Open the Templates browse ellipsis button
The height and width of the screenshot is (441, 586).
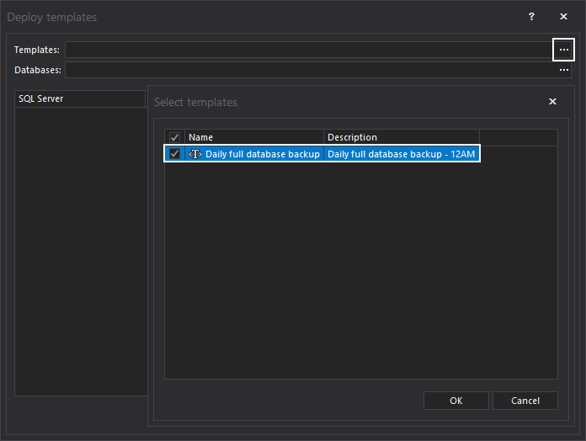(563, 50)
